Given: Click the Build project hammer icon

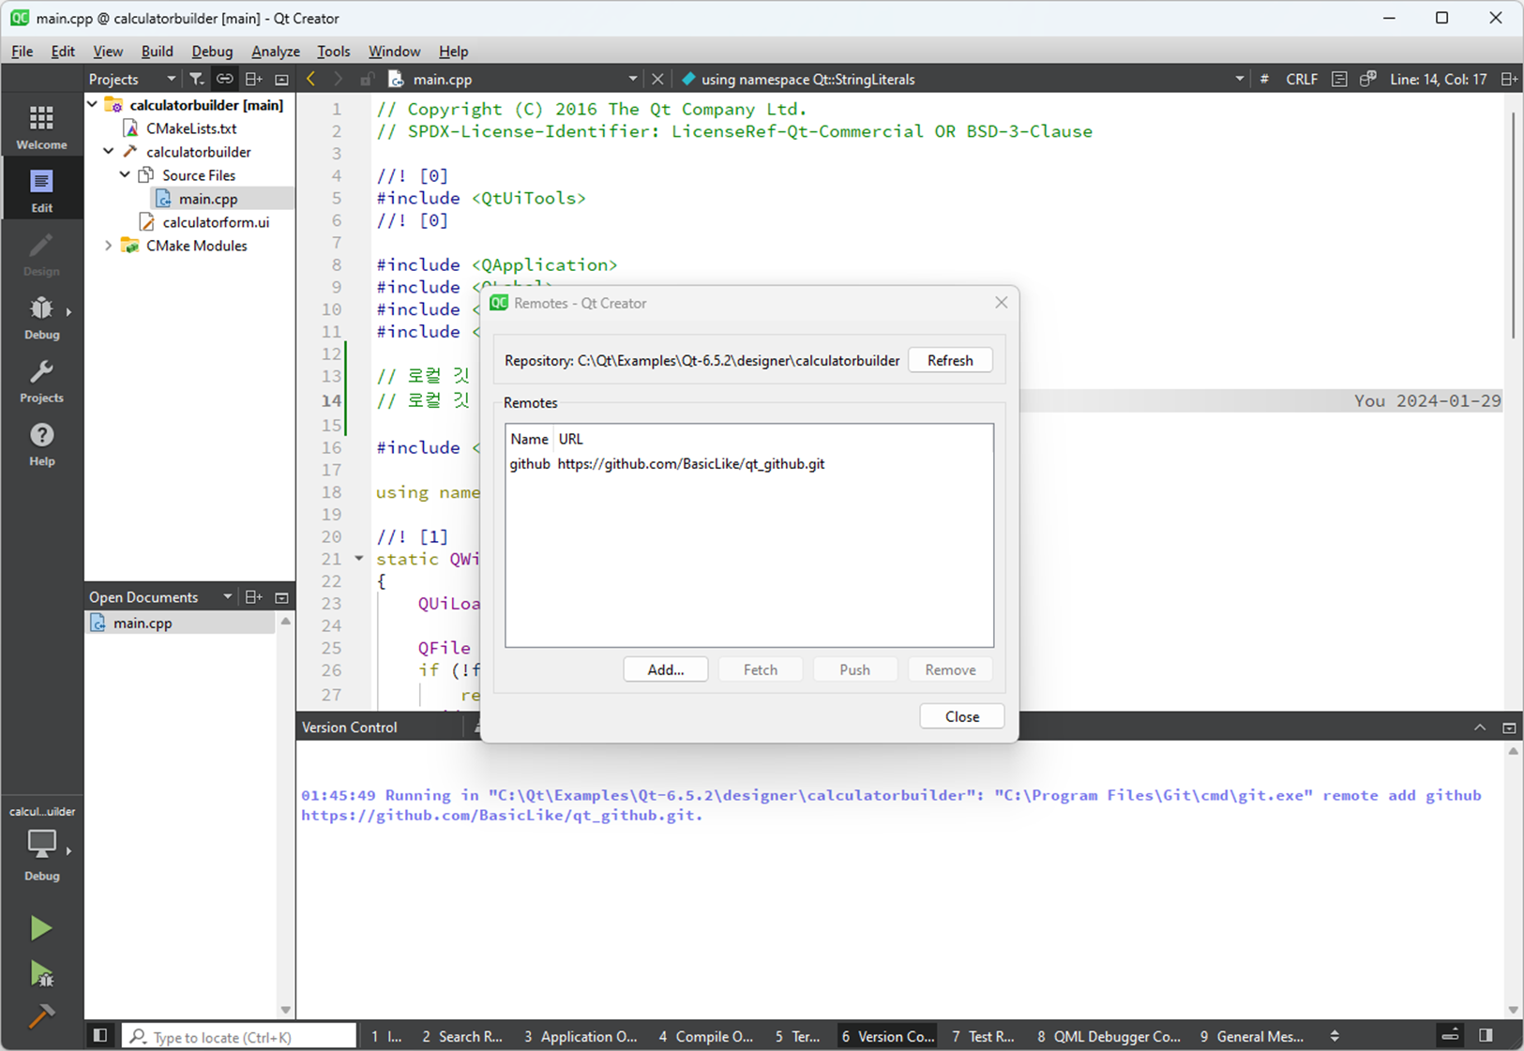Looking at the screenshot, I should point(40,1015).
